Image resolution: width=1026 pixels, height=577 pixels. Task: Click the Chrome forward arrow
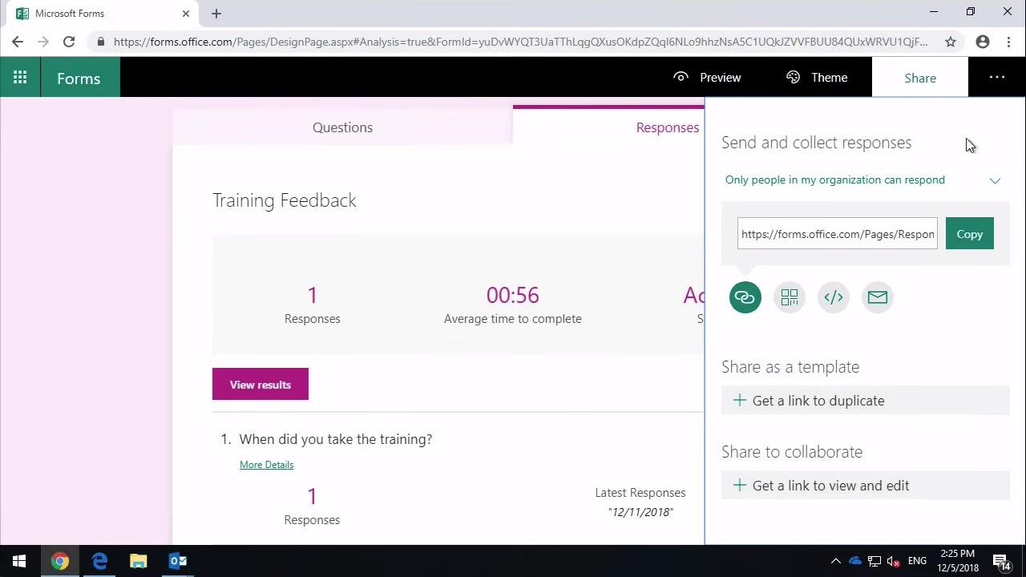(43, 42)
